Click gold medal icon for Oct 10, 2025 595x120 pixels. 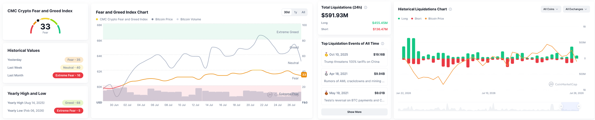326,55
